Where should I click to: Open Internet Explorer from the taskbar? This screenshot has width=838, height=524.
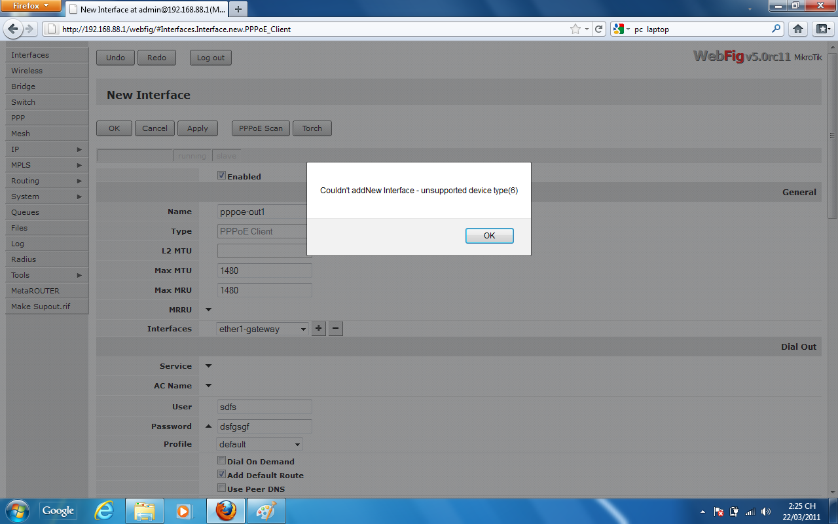[x=103, y=510]
